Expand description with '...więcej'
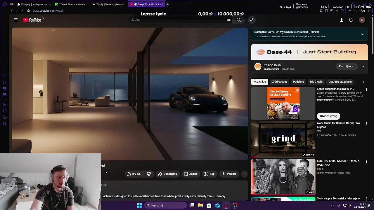The height and width of the screenshot is (210, 374). tap(220, 196)
